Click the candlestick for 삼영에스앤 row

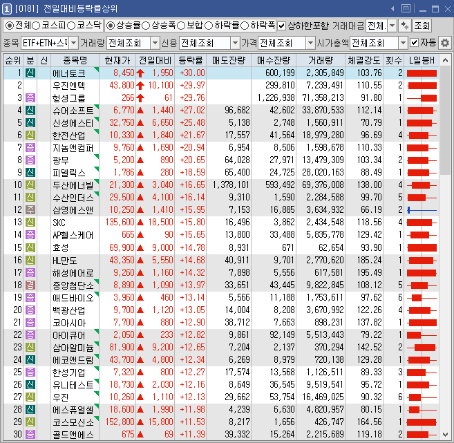click(x=422, y=210)
